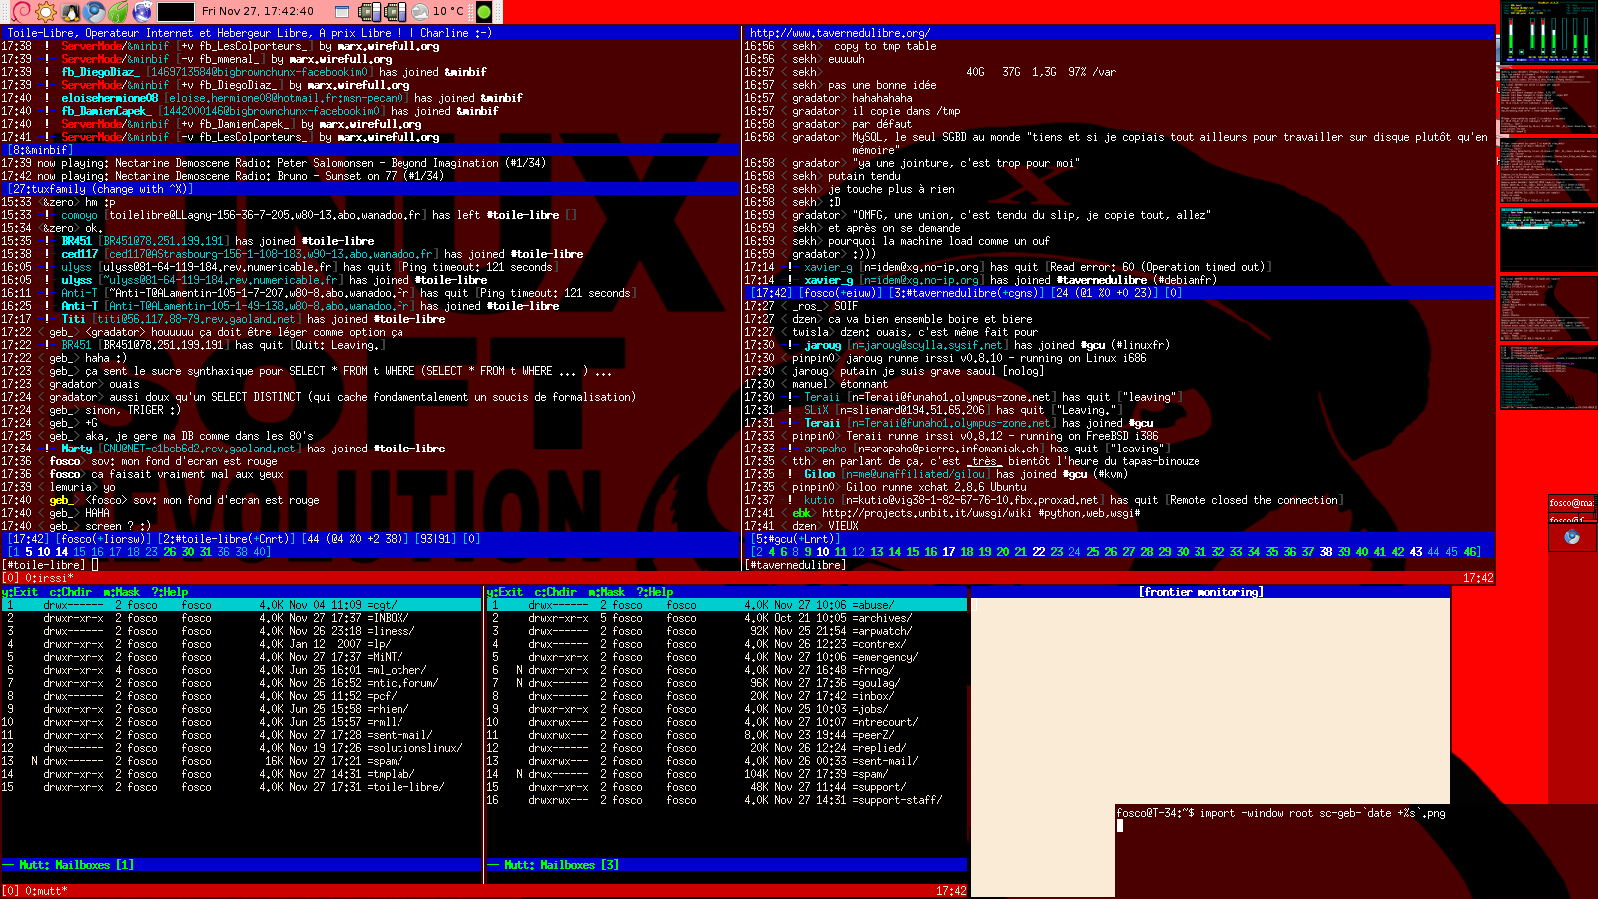Open the blue globe launcher icon

coord(142,12)
